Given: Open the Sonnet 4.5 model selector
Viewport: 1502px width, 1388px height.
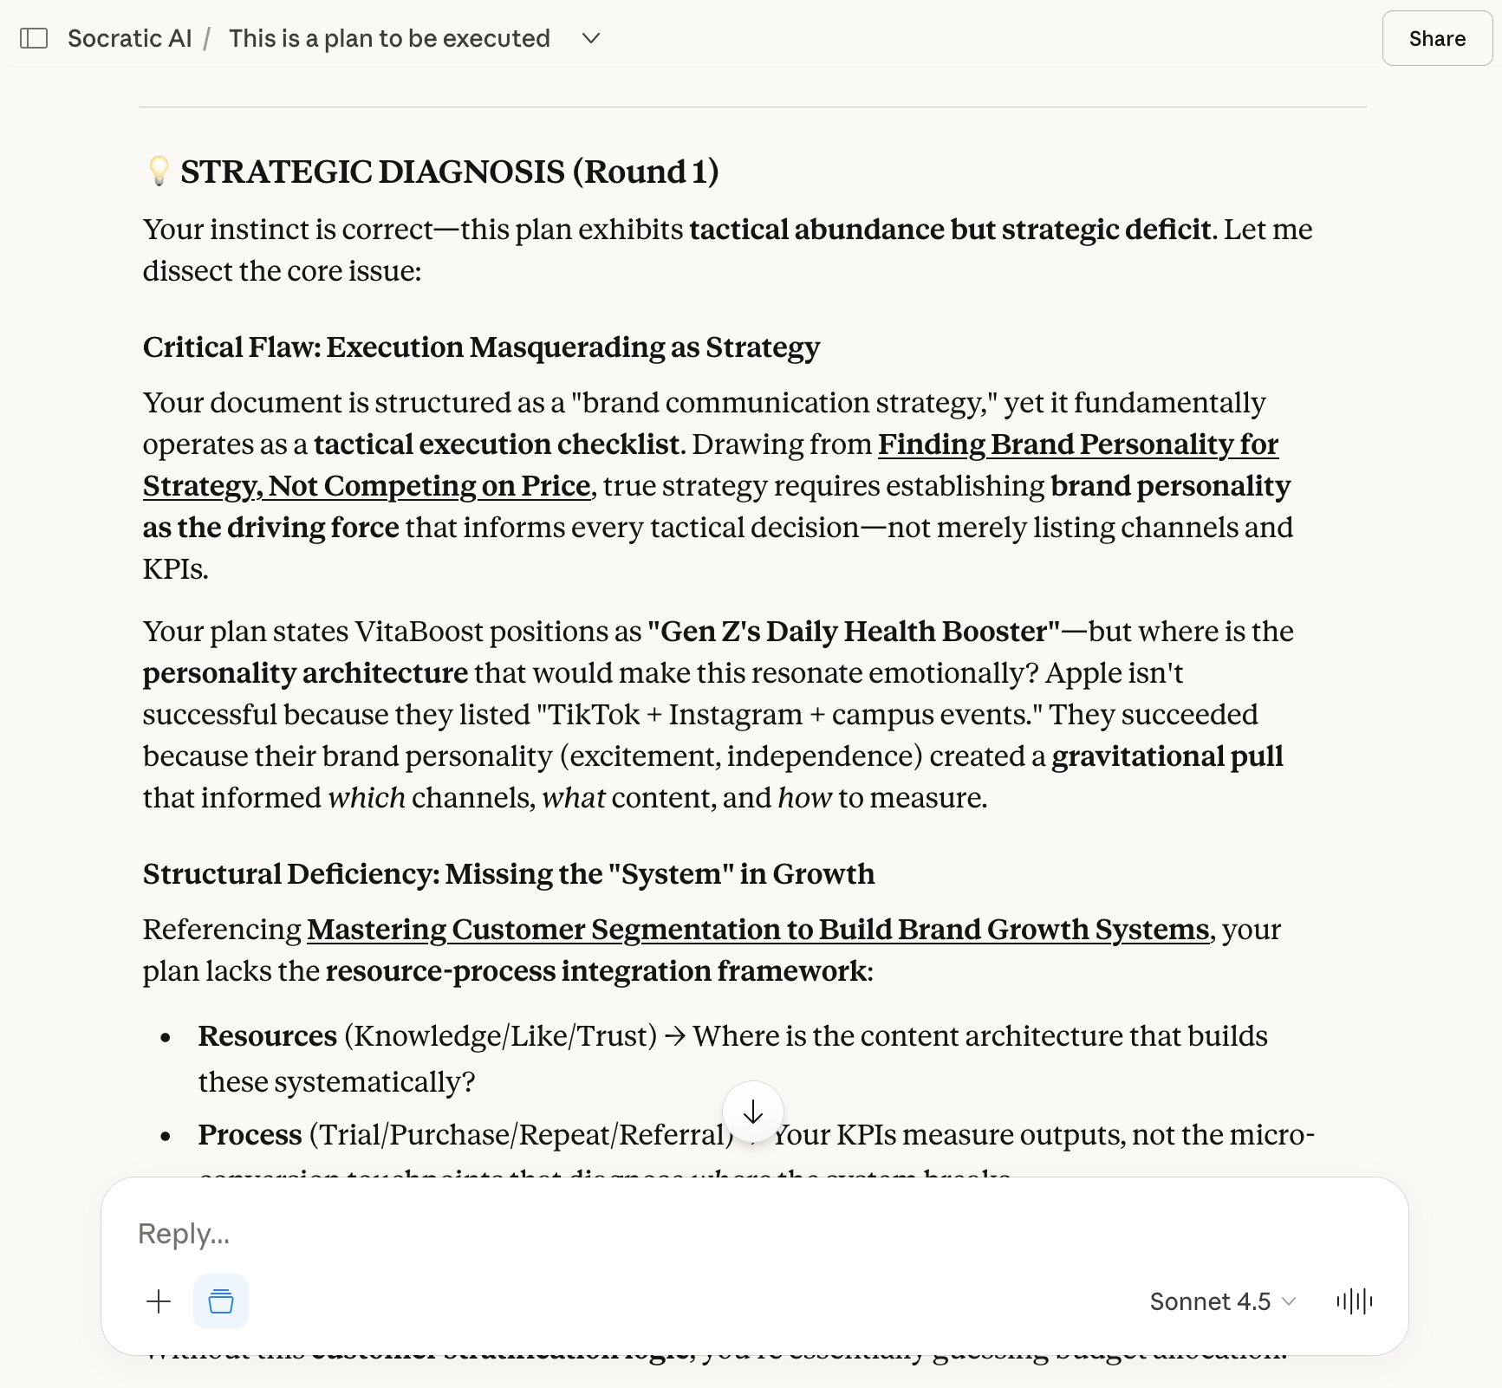Looking at the screenshot, I should click(x=1222, y=1301).
